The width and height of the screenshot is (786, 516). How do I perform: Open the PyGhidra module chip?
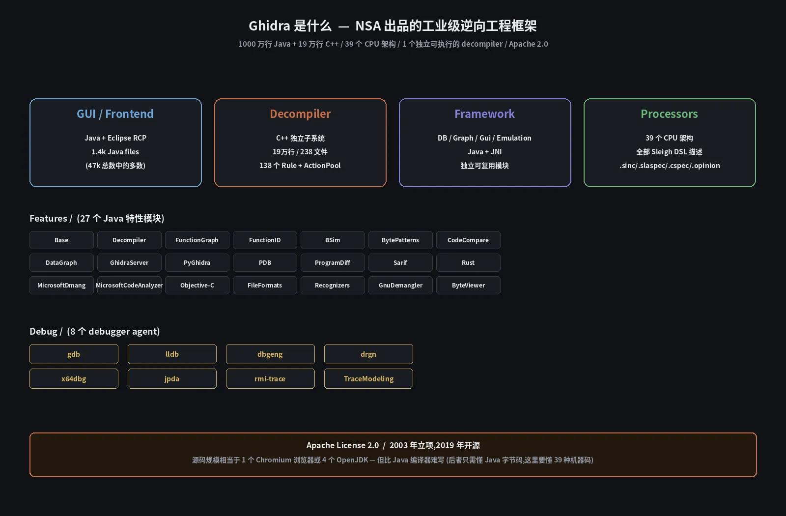point(197,262)
